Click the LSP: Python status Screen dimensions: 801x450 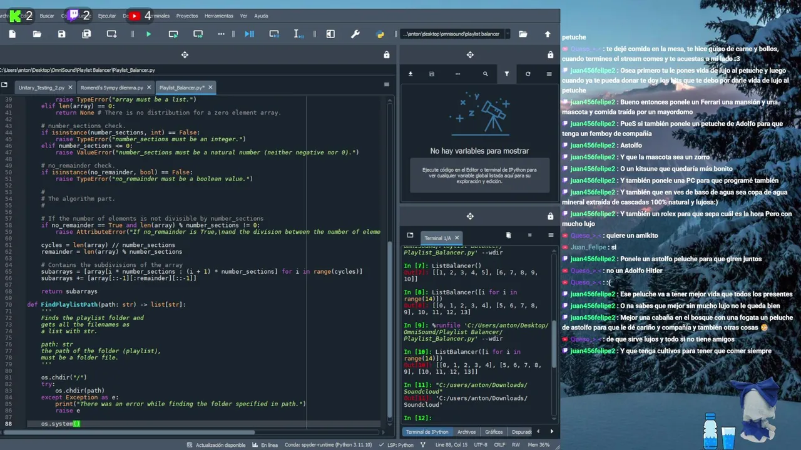(397, 445)
